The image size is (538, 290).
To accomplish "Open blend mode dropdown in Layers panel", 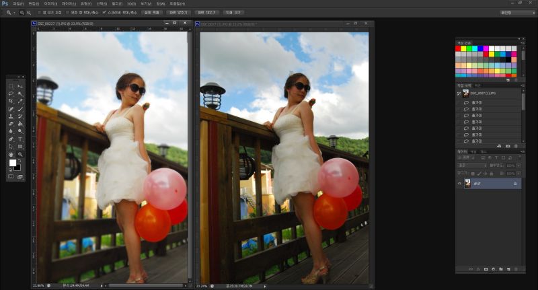I will click(x=472, y=166).
